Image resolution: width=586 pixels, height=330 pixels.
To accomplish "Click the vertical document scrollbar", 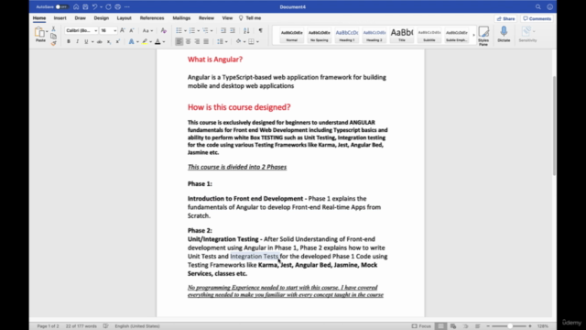I will coord(554,126).
